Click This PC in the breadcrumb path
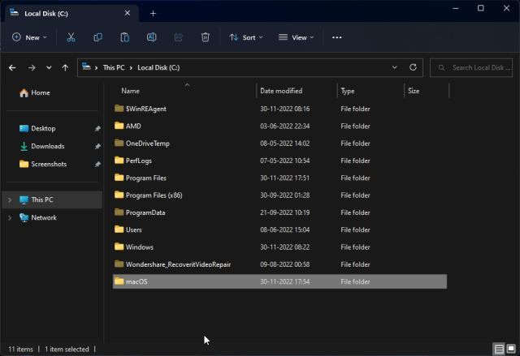The height and width of the screenshot is (356, 520). [x=114, y=68]
